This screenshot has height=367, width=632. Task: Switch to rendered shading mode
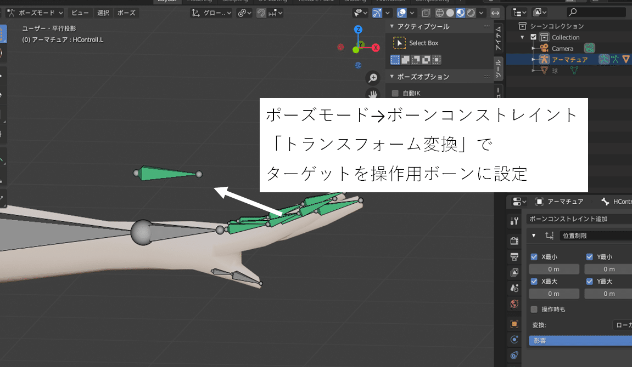[x=471, y=13]
